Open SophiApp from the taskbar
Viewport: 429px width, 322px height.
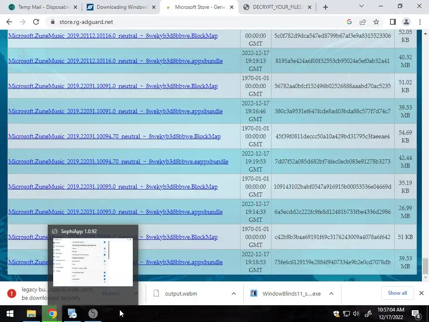(x=93, y=314)
